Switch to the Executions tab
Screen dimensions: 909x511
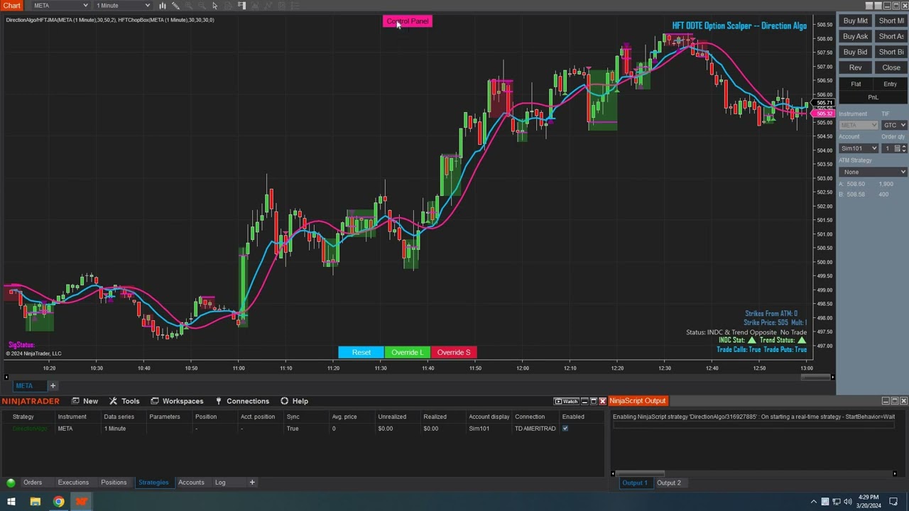tap(73, 483)
